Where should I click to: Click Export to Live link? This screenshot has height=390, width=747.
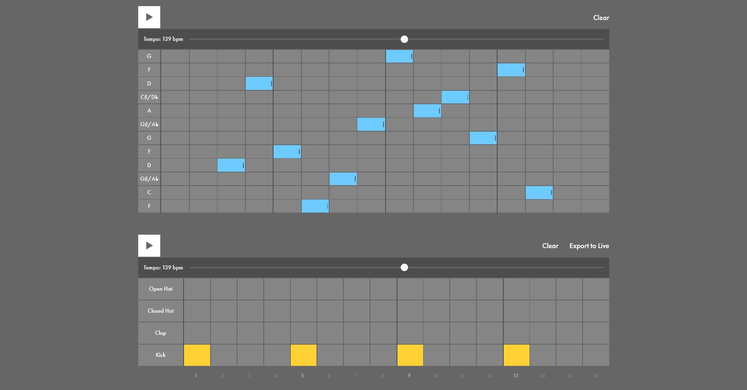click(x=589, y=246)
